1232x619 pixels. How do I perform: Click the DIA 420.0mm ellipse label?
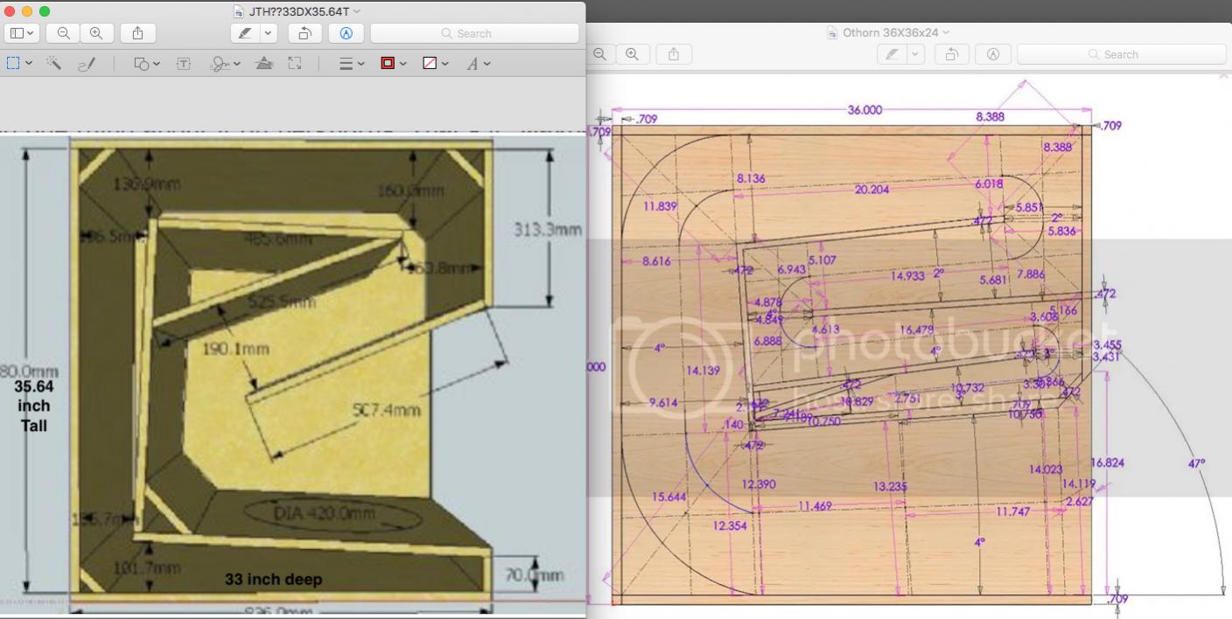(324, 513)
